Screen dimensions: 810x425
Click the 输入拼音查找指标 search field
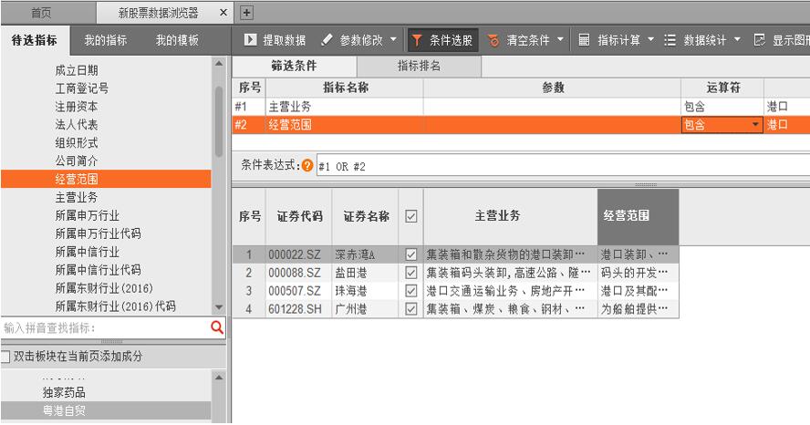coord(100,327)
